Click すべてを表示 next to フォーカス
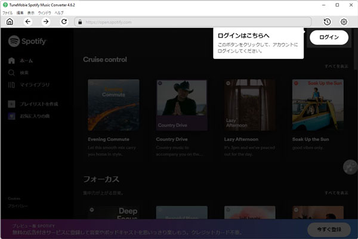This screenshot has width=358, height=239. (337, 193)
